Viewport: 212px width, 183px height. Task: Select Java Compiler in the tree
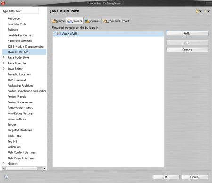point(17,63)
